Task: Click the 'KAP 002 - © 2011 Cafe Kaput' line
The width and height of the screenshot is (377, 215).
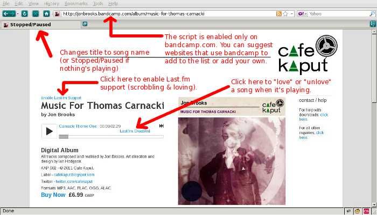Action: [x=67, y=168]
